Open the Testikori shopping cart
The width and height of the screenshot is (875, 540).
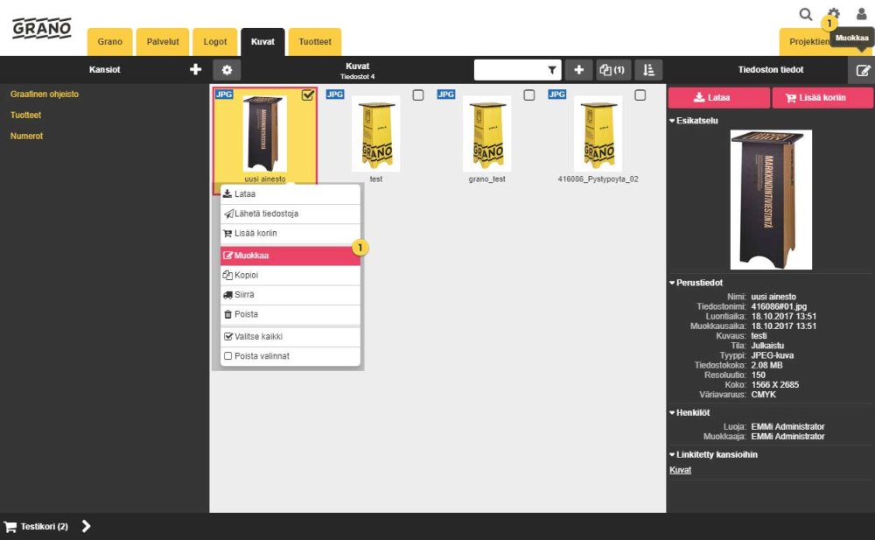click(x=36, y=527)
